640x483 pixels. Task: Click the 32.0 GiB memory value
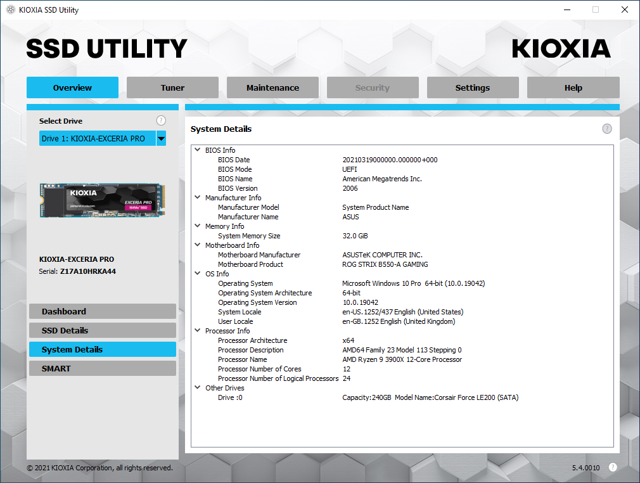tap(355, 236)
